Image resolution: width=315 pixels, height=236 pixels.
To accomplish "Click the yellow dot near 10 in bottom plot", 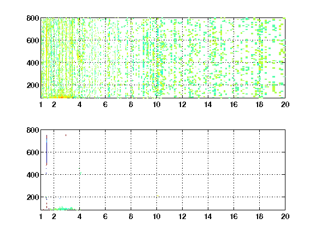I will click(x=158, y=196).
